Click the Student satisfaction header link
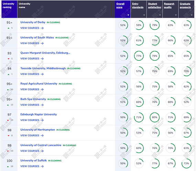The image size is (196, 171). tap(154, 6)
